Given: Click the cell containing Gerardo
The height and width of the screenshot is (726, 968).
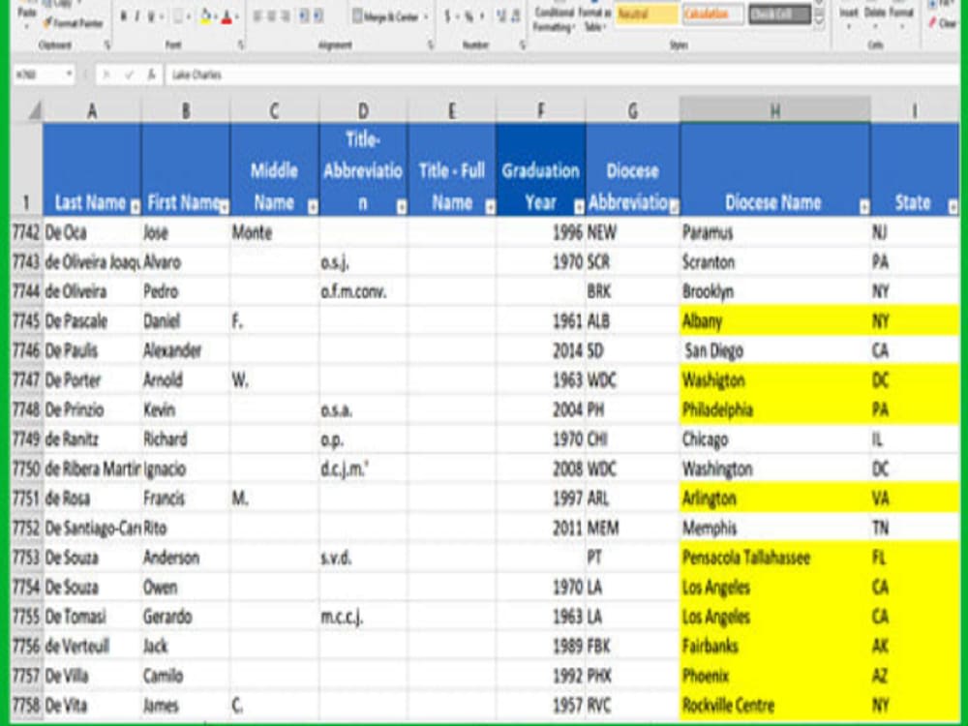Looking at the screenshot, I should pyautogui.click(x=186, y=617).
